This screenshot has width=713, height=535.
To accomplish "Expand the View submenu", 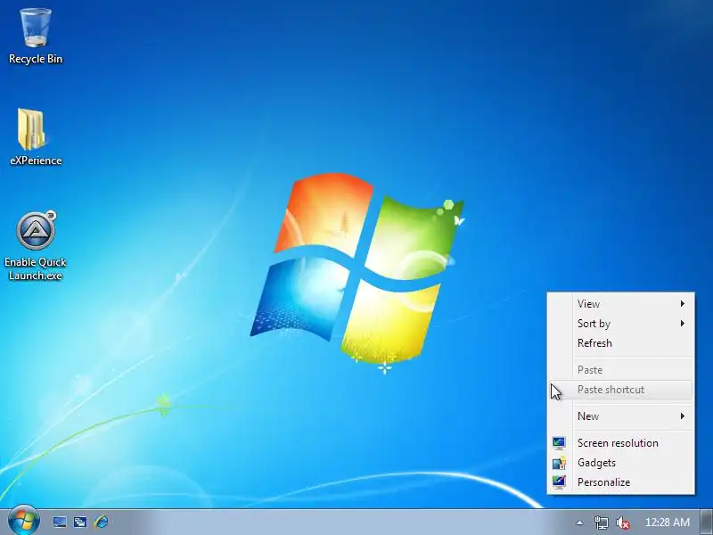I will [620, 303].
